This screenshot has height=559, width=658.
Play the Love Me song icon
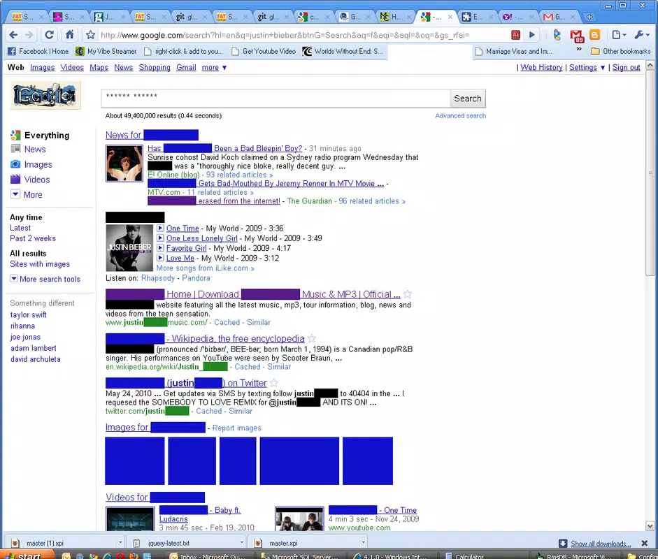coord(160,258)
